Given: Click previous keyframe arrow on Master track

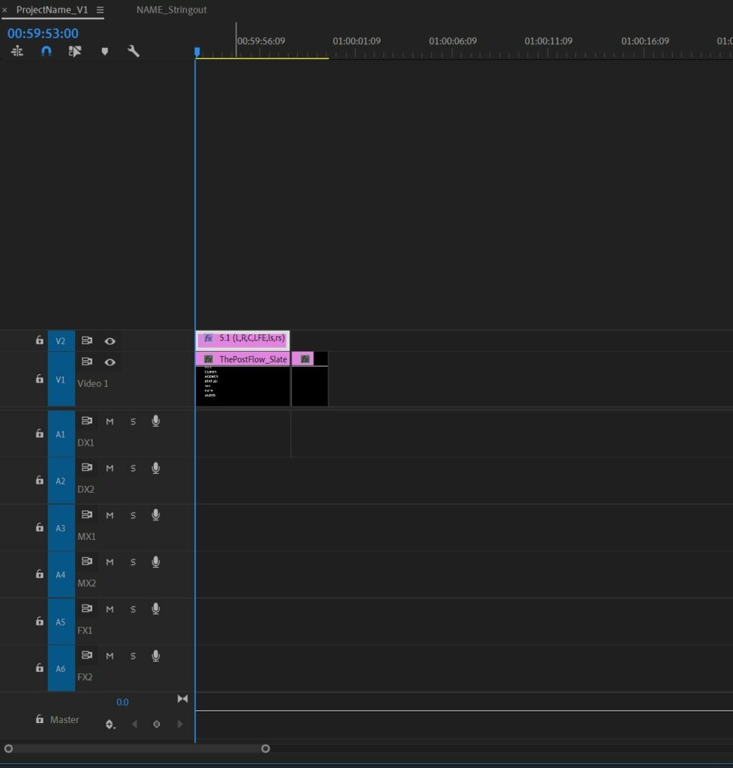Looking at the screenshot, I should click(x=134, y=724).
